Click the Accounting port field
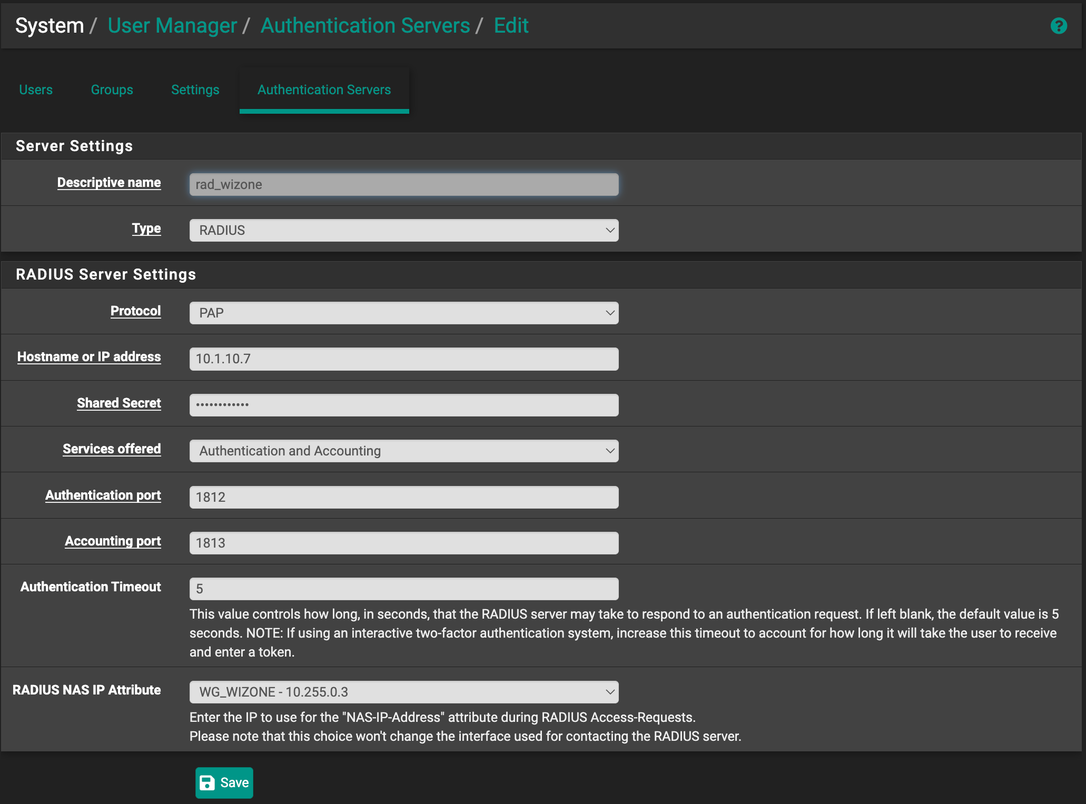 click(403, 542)
